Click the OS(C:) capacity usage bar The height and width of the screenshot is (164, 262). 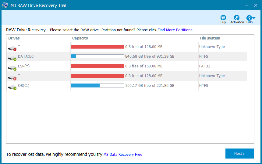pos(98,86)
